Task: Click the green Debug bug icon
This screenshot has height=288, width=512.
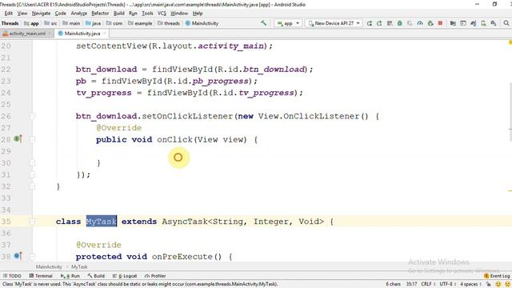Action: point(400,23)
